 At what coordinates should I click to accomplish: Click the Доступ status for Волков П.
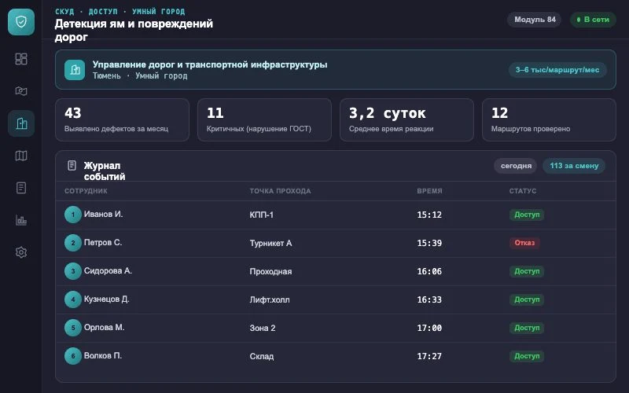point(527,356)
